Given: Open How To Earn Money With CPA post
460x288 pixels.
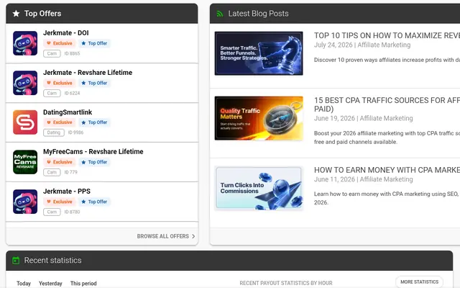Looking at the screenshot, I should pos(387,170).
